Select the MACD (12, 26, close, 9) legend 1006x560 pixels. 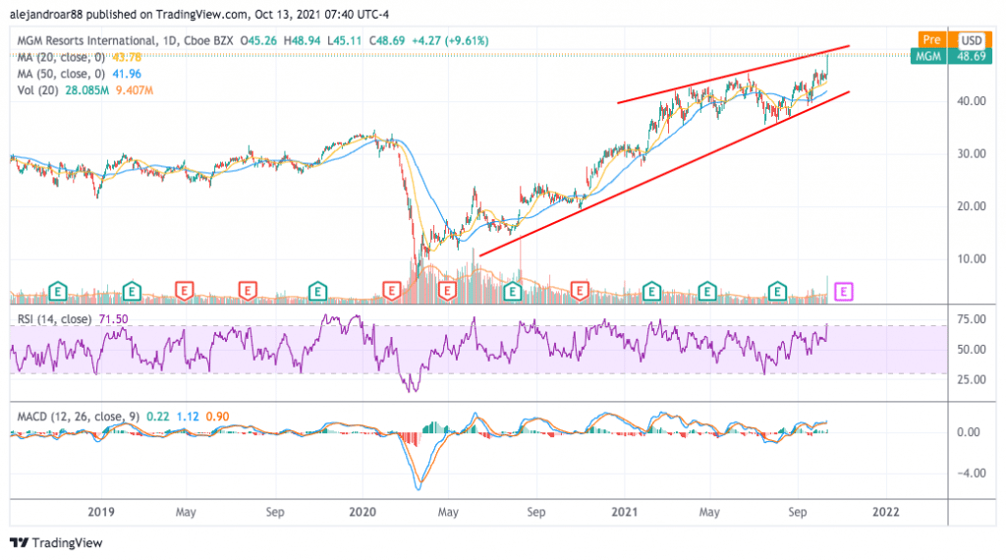point(79,417)
